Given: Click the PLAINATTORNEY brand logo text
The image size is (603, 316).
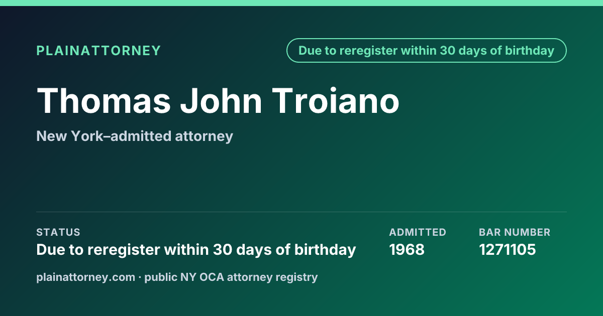Looking at the screenshot, I should (99, 51).
